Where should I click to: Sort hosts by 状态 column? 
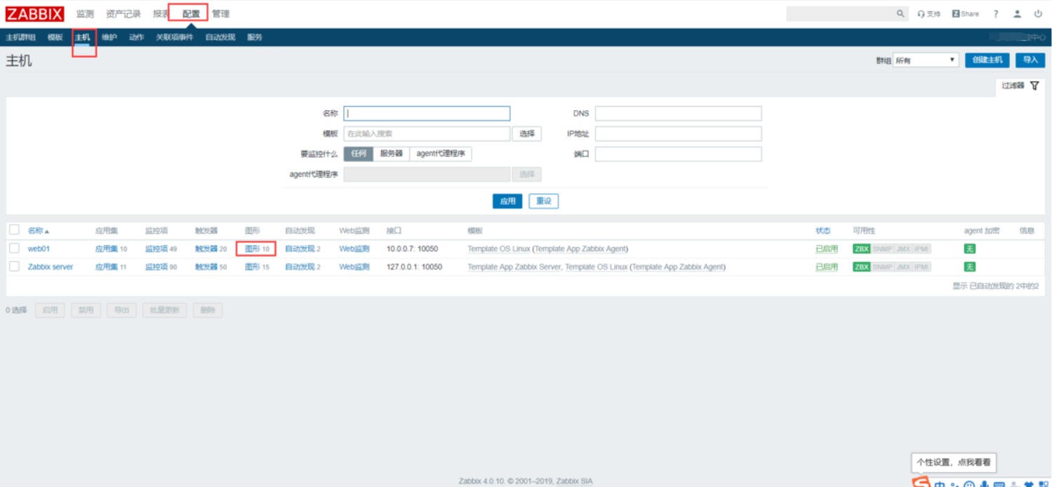click(x=823, y=231)
